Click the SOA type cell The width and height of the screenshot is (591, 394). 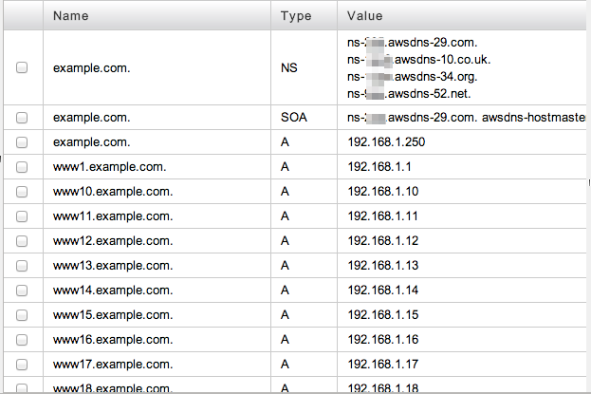pyautogui.click(x=295, y=118)
